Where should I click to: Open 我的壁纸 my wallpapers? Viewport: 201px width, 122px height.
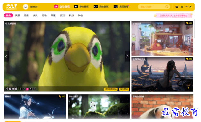pos(101,7)
